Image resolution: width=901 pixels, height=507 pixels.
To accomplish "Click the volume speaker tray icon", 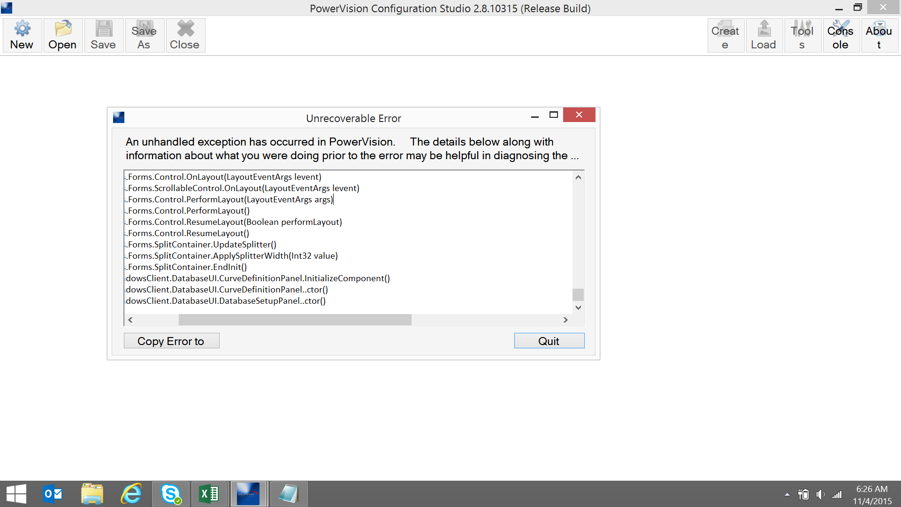I will [x=820, y=494].
